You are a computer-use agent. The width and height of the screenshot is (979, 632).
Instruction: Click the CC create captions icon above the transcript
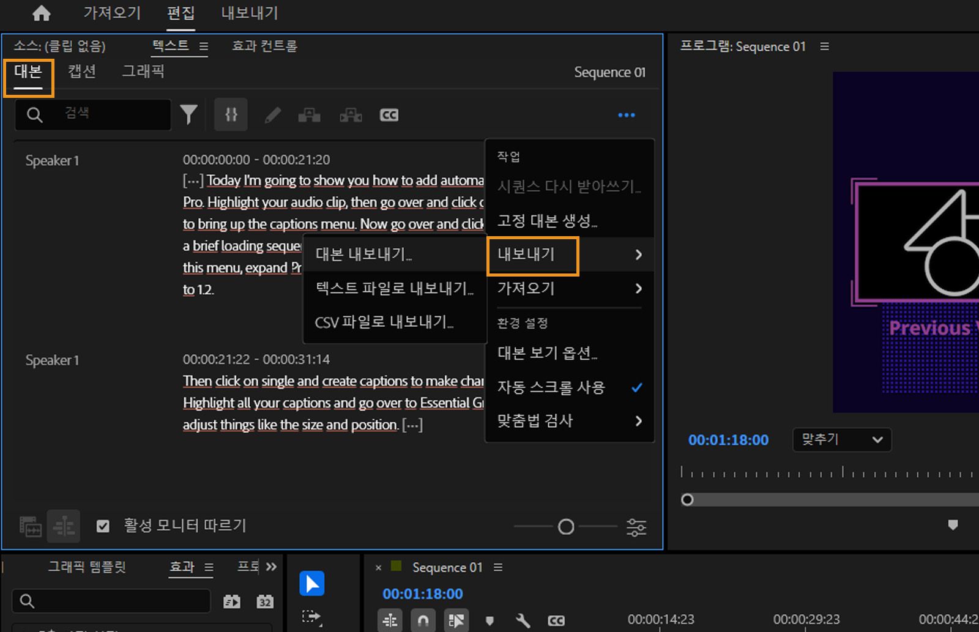389,114
